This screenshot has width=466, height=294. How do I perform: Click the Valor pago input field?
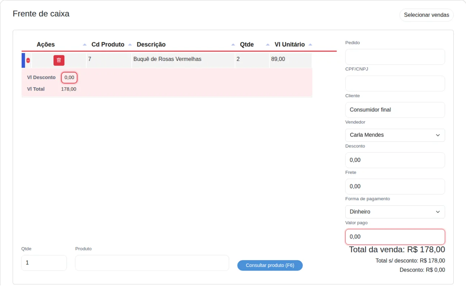pos(395,237)
